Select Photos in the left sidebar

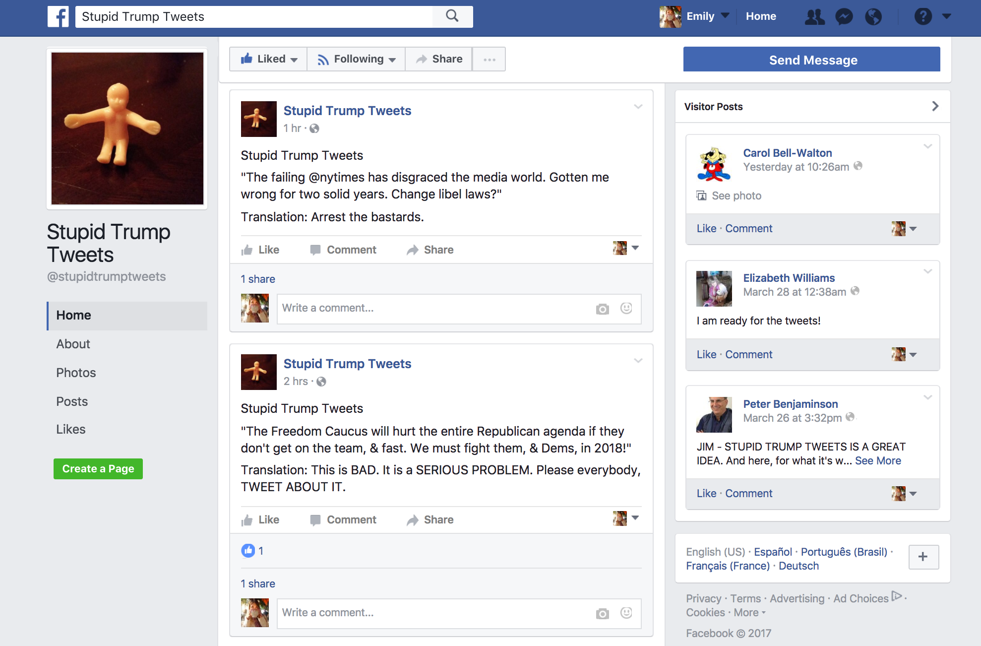(x=76, y=373)
